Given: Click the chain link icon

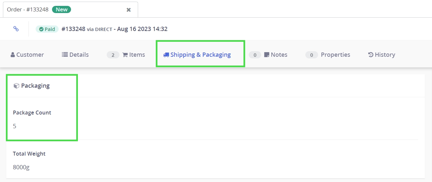Looking at the screenshot, I should tap(16, 29).
